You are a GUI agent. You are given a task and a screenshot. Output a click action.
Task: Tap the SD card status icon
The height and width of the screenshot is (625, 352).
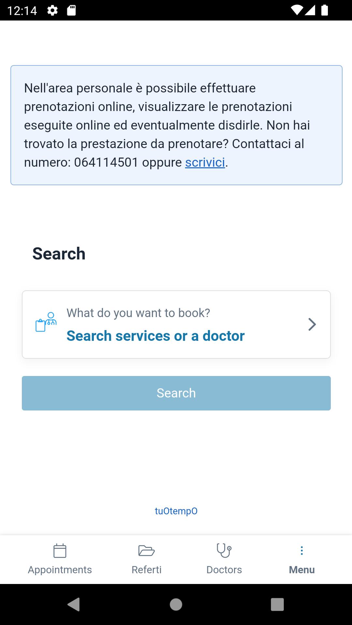[x=71, y=10]
